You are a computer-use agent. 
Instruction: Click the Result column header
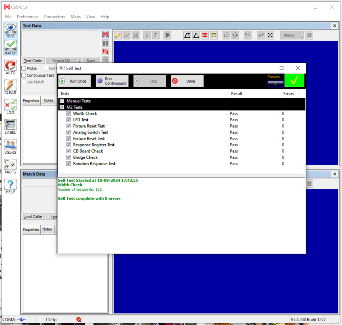point(255,94)
